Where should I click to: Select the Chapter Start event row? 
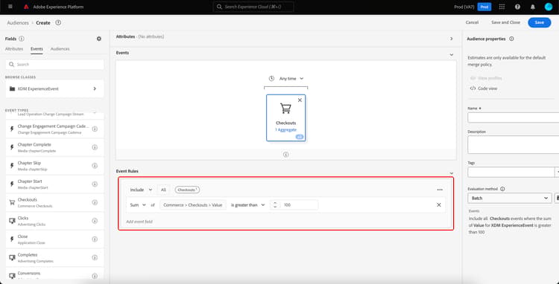click(x=55, y=184)
